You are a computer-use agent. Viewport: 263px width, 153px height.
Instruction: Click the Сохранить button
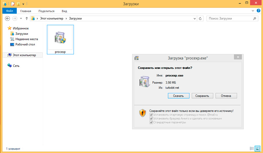[202, 96]
